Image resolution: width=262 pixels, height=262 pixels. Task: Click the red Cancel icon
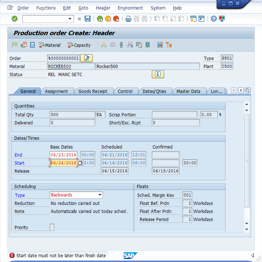pos(116,19)
